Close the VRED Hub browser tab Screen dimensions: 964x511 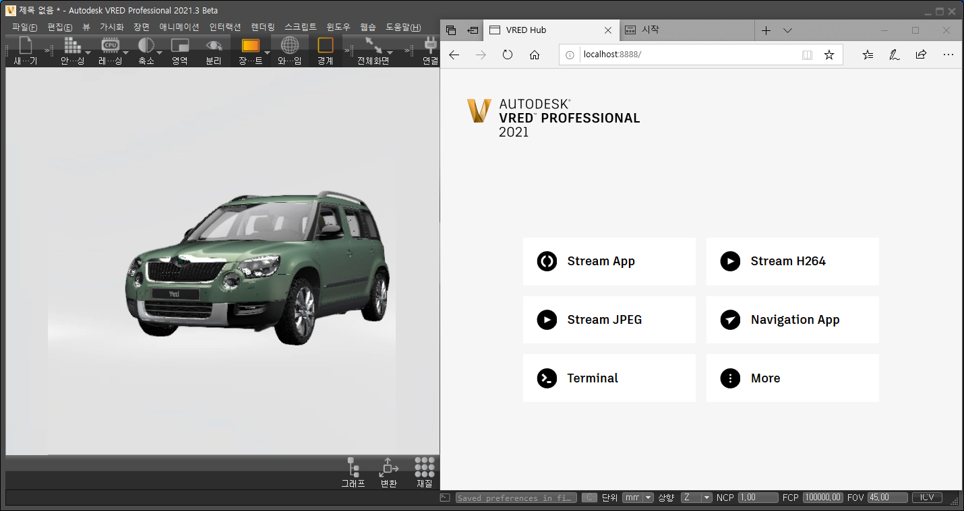[x=608, y=30]
